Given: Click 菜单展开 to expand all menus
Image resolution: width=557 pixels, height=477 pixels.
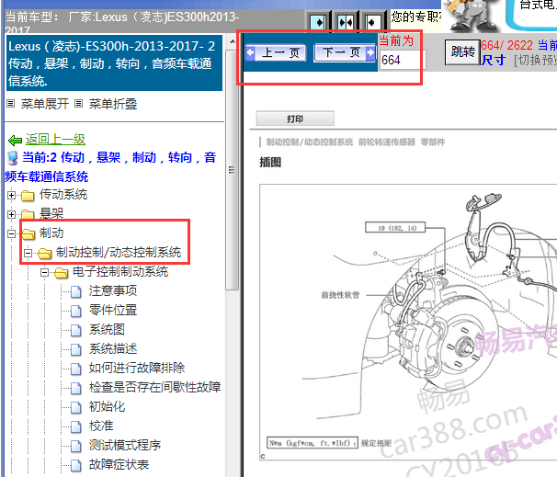Looking at the screenshot, I should [x=44, y=104].
